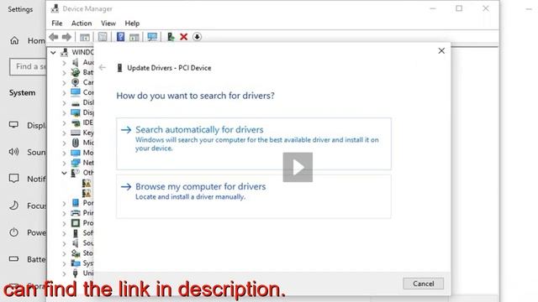Expand the Display adapters tree node

64,112
